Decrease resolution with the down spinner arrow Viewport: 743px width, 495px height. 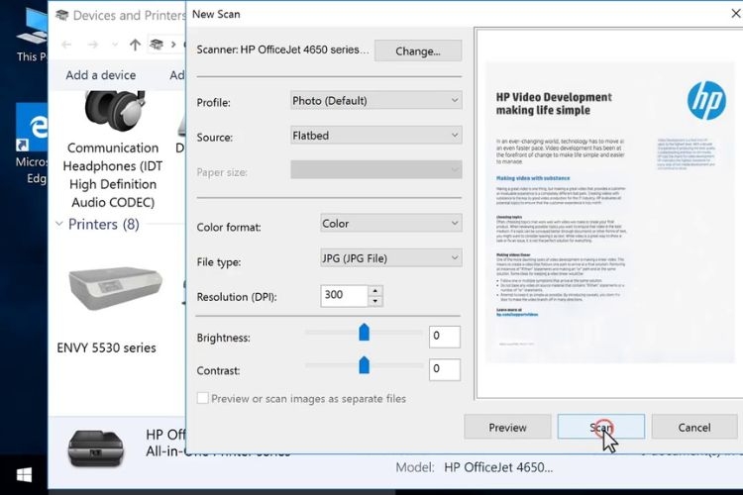375,301
